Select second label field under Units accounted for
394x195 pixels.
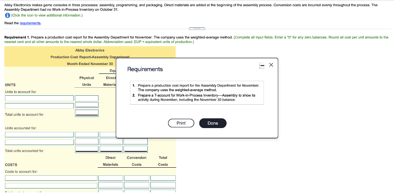point(40,142)
